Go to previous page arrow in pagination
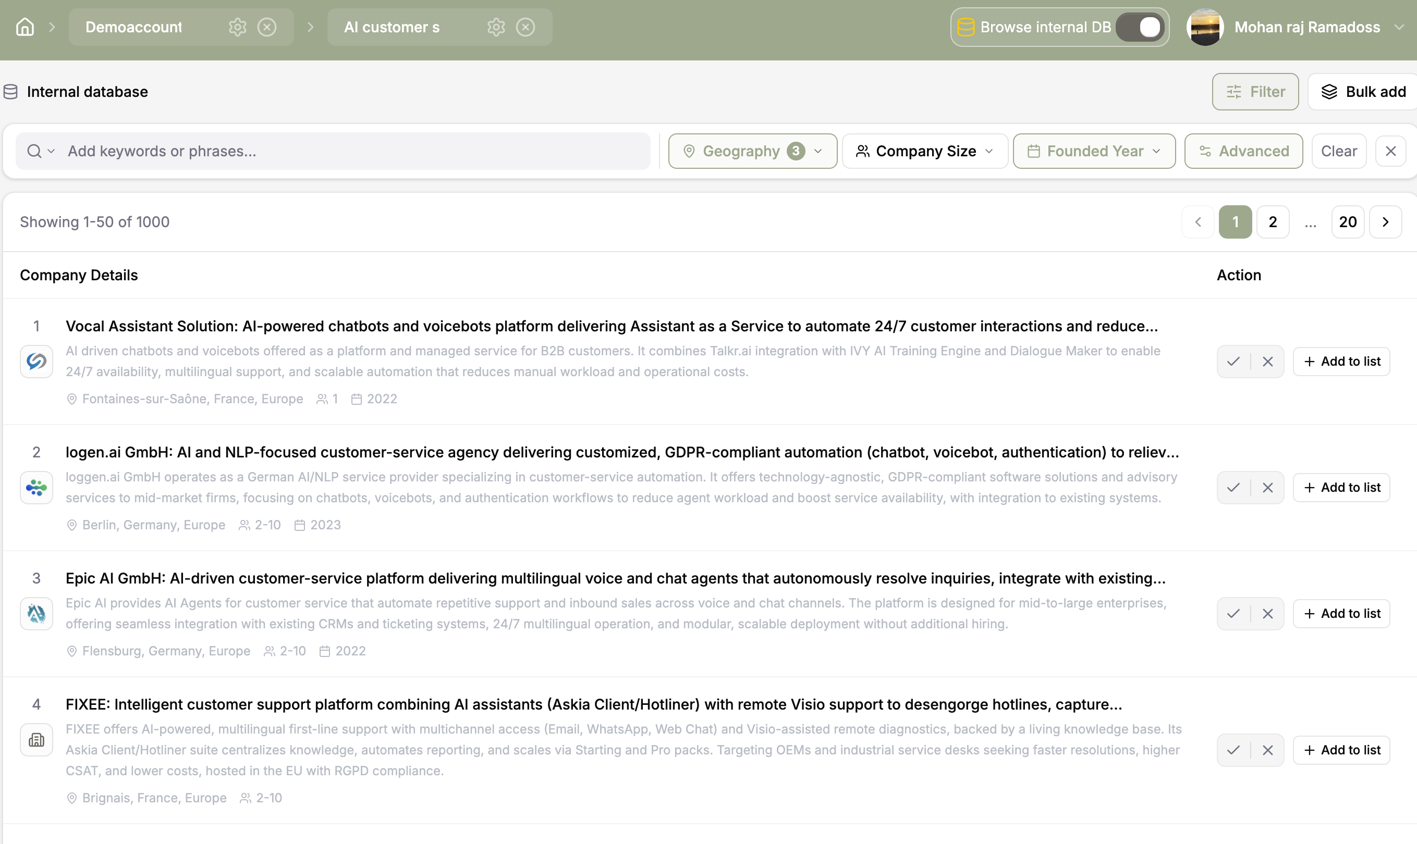Image resolution: width=1417 pixels, height=844 pixels. point(1198,222)
